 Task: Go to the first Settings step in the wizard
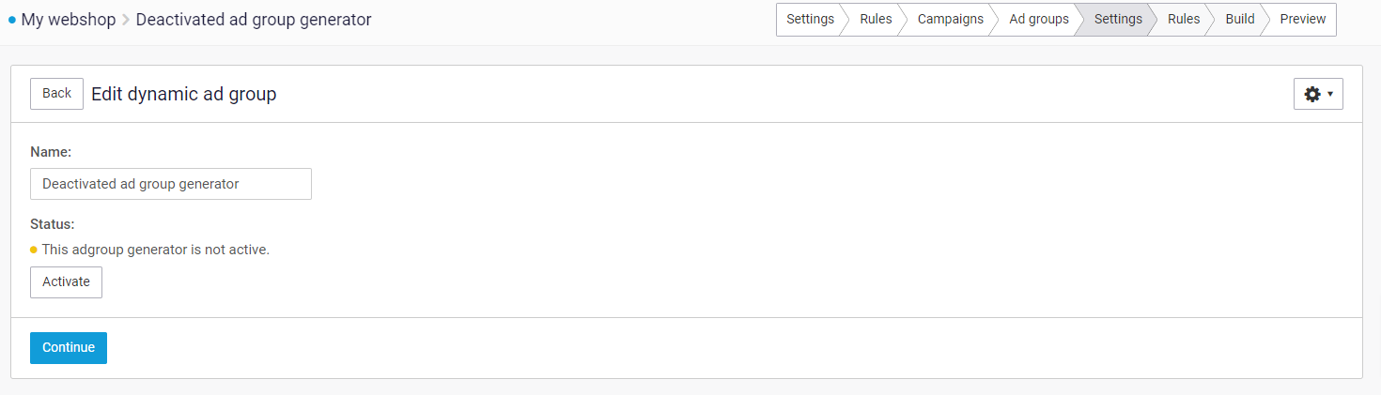coord(810,20)
